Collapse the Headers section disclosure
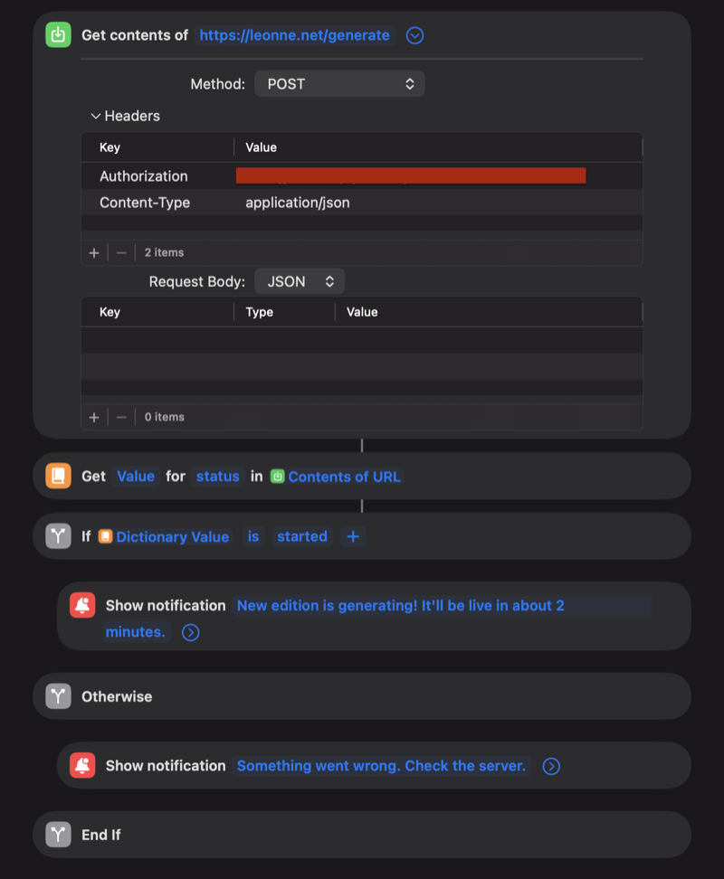724x879 pixels. (97, 116)
